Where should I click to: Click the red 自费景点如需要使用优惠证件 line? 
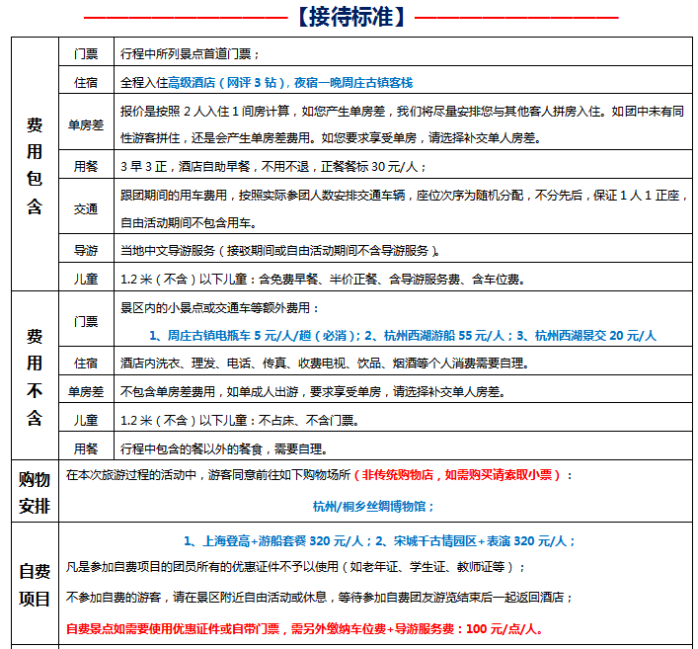305,628
